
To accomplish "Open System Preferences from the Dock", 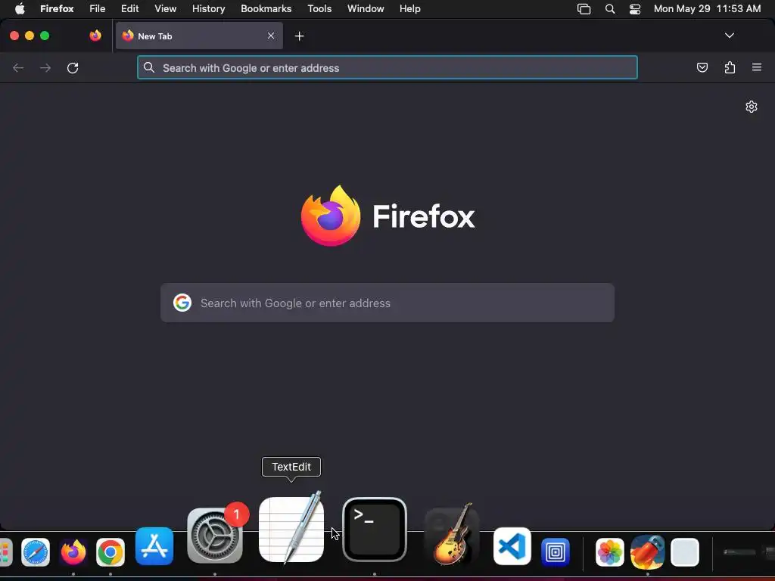I will coord(215,535).
